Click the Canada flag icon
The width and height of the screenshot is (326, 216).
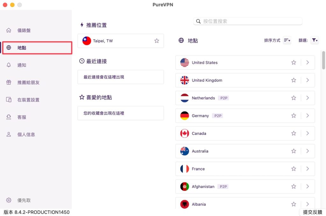pyautogui.click(x=185, y=133)
